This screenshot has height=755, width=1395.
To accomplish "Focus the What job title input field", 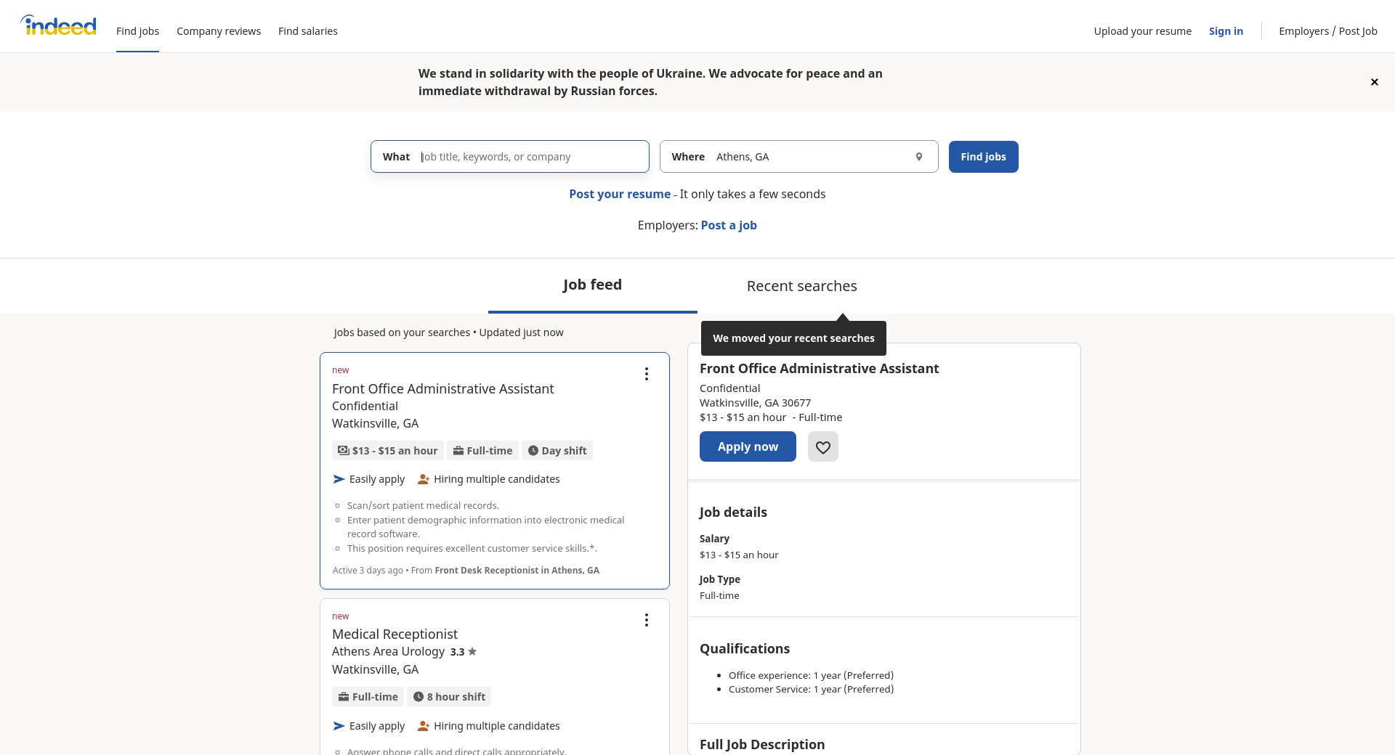I will (x=530, y=157).
